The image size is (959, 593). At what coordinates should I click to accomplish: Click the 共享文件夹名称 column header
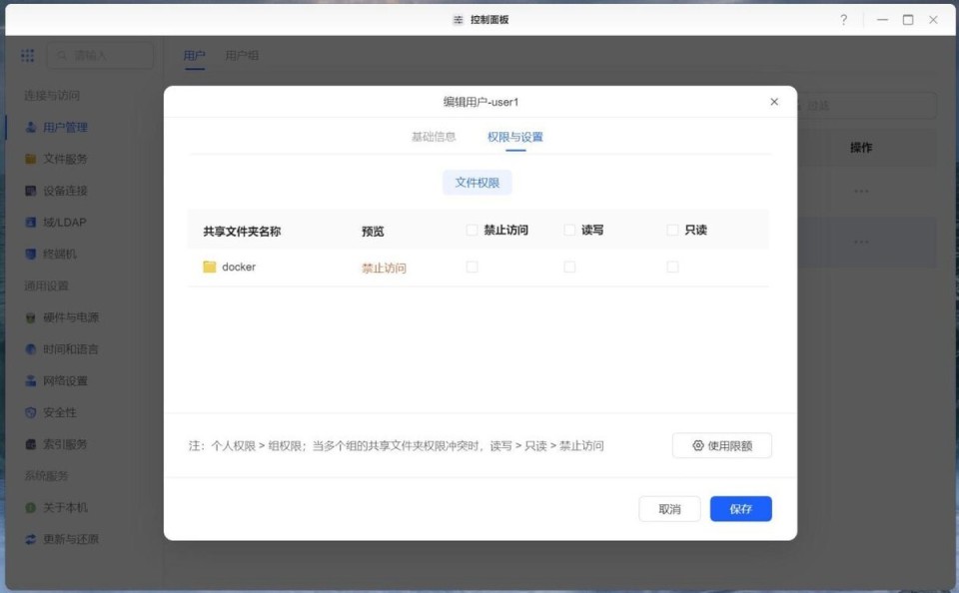point(242,231)
